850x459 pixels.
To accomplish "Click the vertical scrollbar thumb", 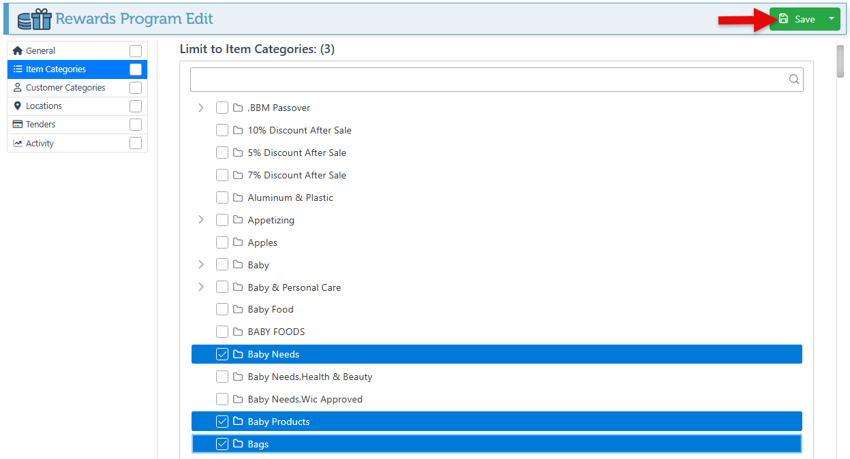I will [x=840, y=63].
